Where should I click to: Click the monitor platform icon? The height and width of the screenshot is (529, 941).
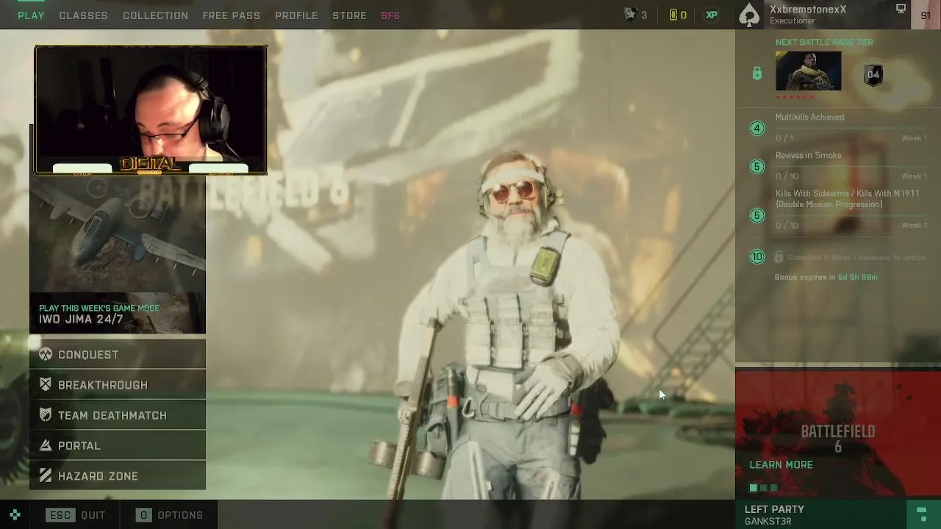pos(901,9)
